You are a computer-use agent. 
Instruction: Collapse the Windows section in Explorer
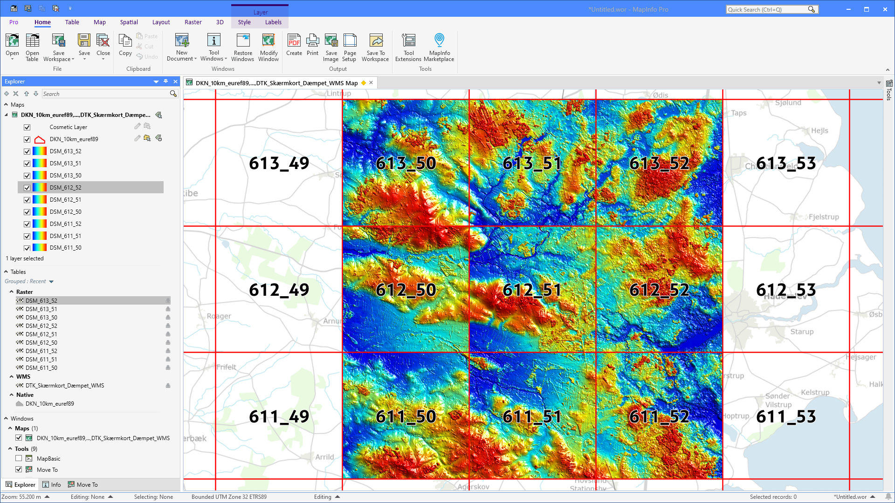point(6,418)
